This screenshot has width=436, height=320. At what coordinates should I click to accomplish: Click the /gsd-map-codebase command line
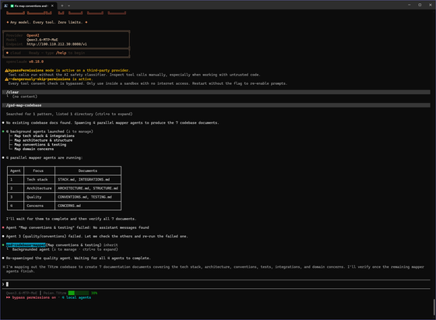click(x=23, y=105)
